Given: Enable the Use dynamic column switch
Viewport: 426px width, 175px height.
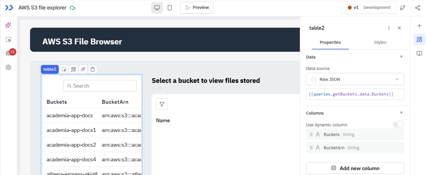Looking at the screenshot, I should (398, 124).
